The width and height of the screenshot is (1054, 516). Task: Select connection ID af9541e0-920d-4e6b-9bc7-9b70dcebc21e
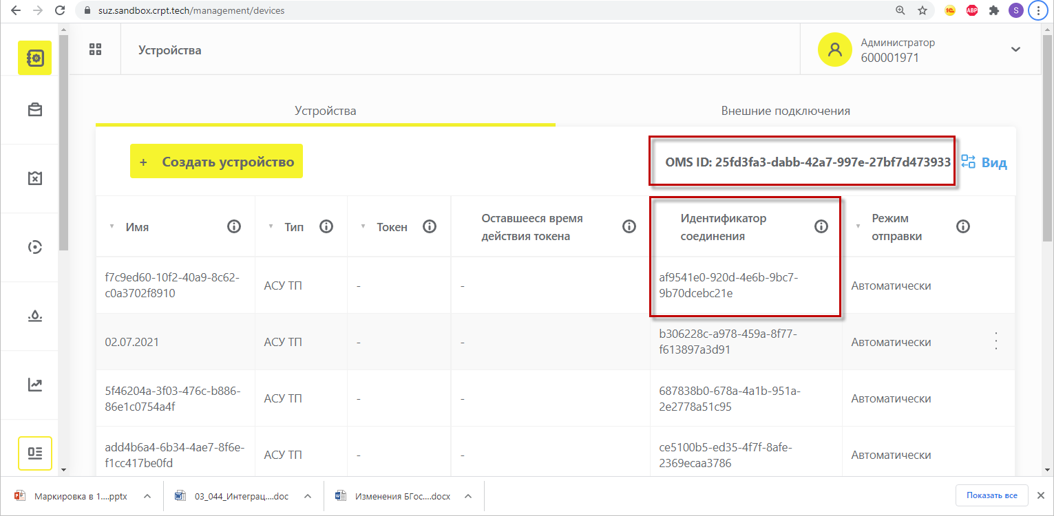[x=728, y=286]
